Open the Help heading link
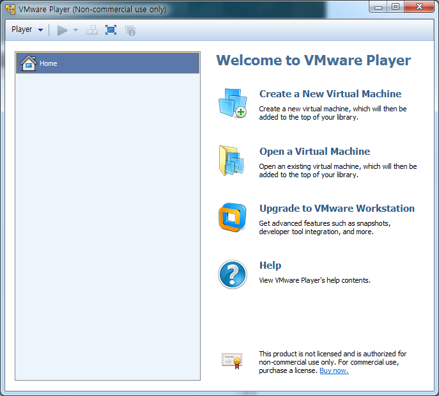 (x=270, y=265)
